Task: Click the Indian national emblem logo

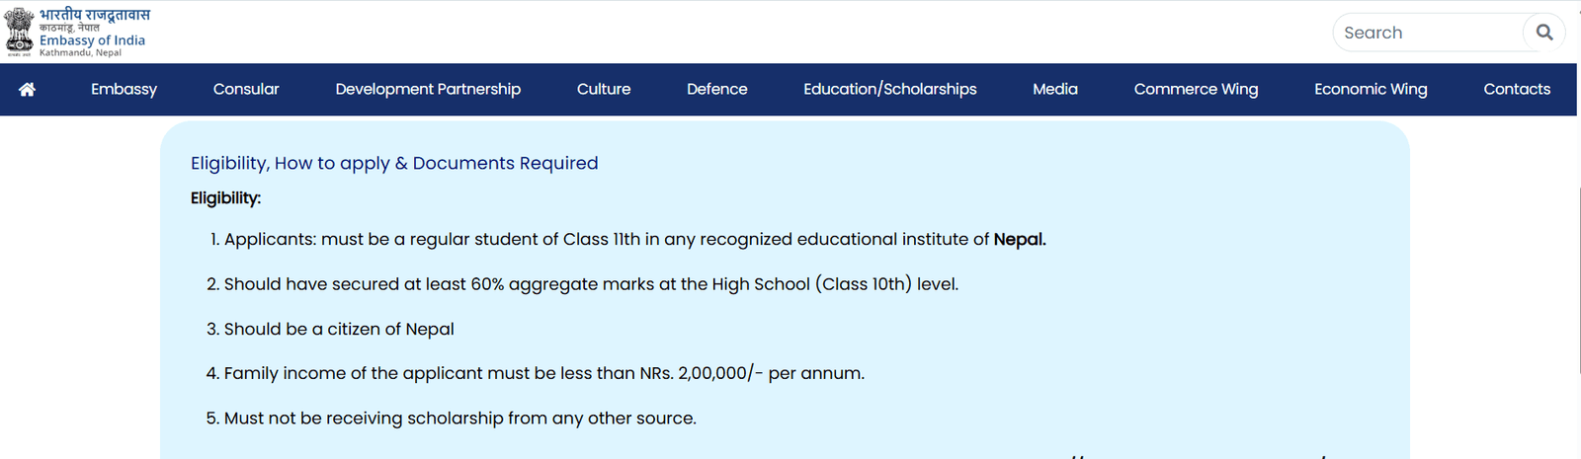Action: pyautogui.click(x=19, y=32)
